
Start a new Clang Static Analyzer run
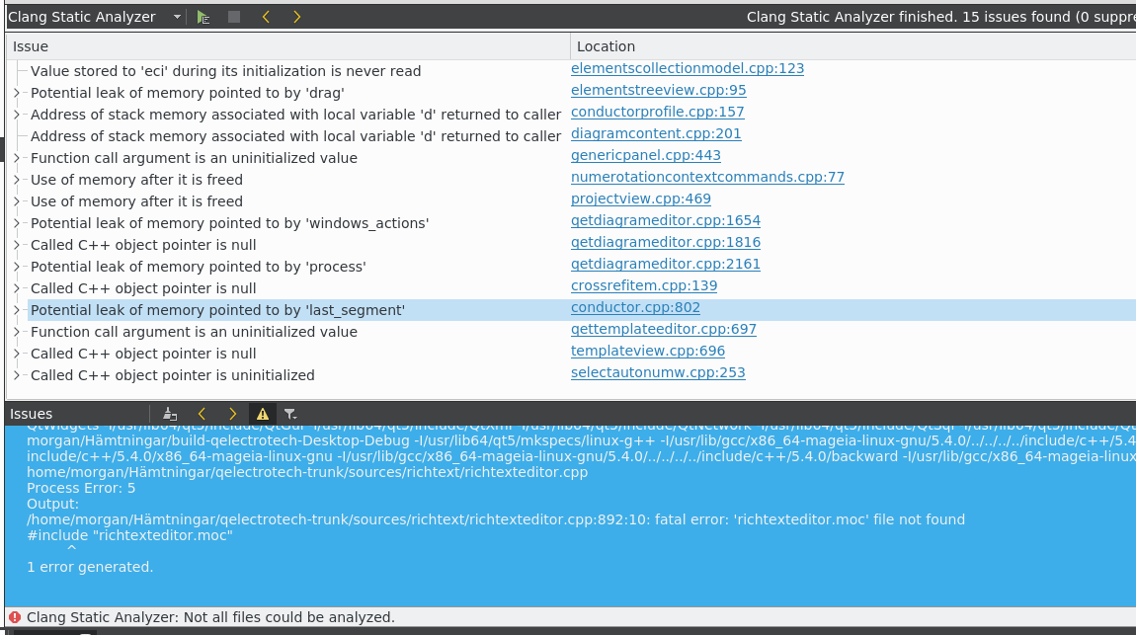pyautogui.click(x=203, y=17)
